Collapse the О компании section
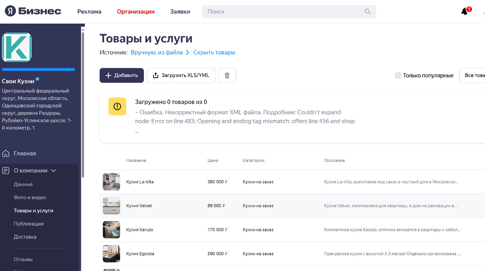The height and width of the screenshot is (271, 485). point(53,170)
